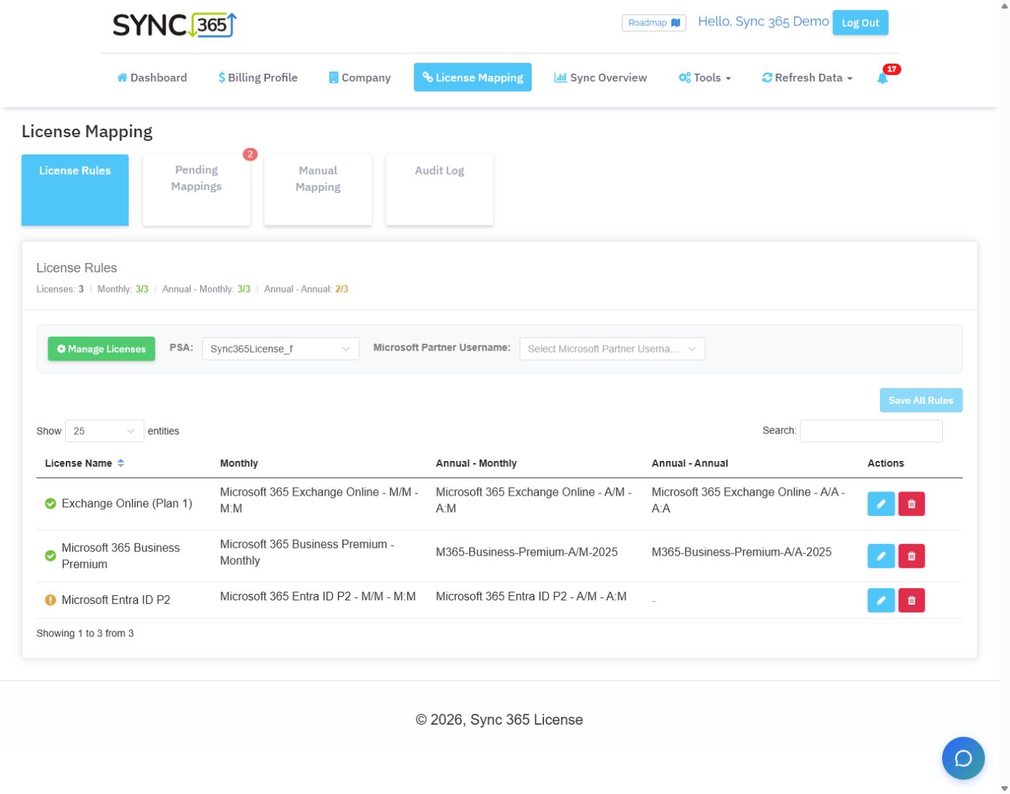Image resolution: width=1010 pixels, height=794 pixels.
Task: Click orange warning icon for Entra ID P2
Action: coord(51,600)
